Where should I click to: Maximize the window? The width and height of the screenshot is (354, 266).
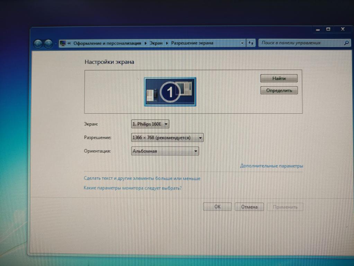[328, 29]
